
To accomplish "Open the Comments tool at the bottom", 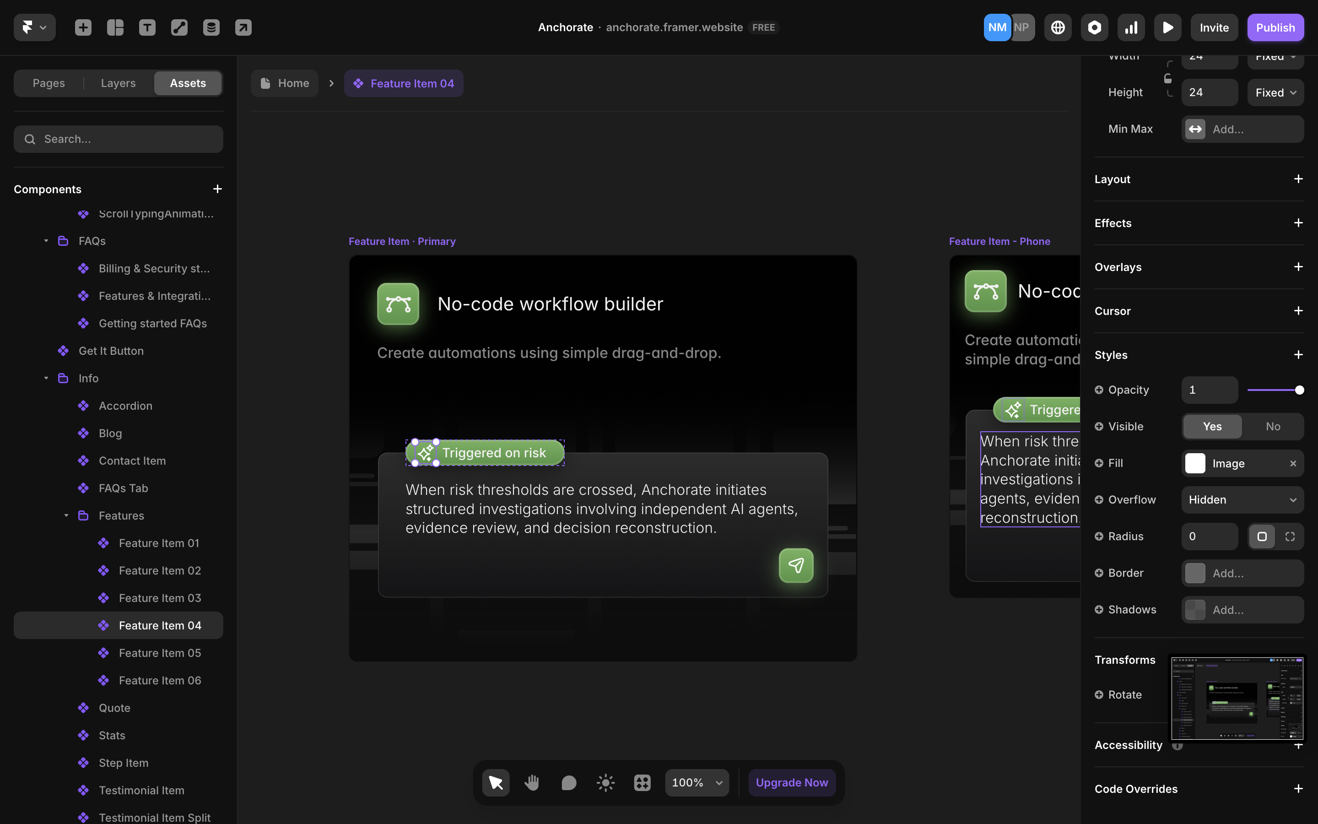I will [x=568, y=782].
